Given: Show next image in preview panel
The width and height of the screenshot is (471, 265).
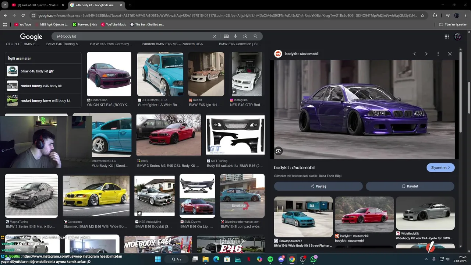Looking at the screenshot, I should [426, 54].
